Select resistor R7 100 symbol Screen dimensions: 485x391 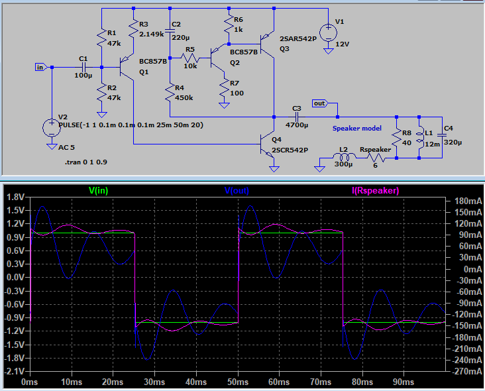[x=224, y=88]
